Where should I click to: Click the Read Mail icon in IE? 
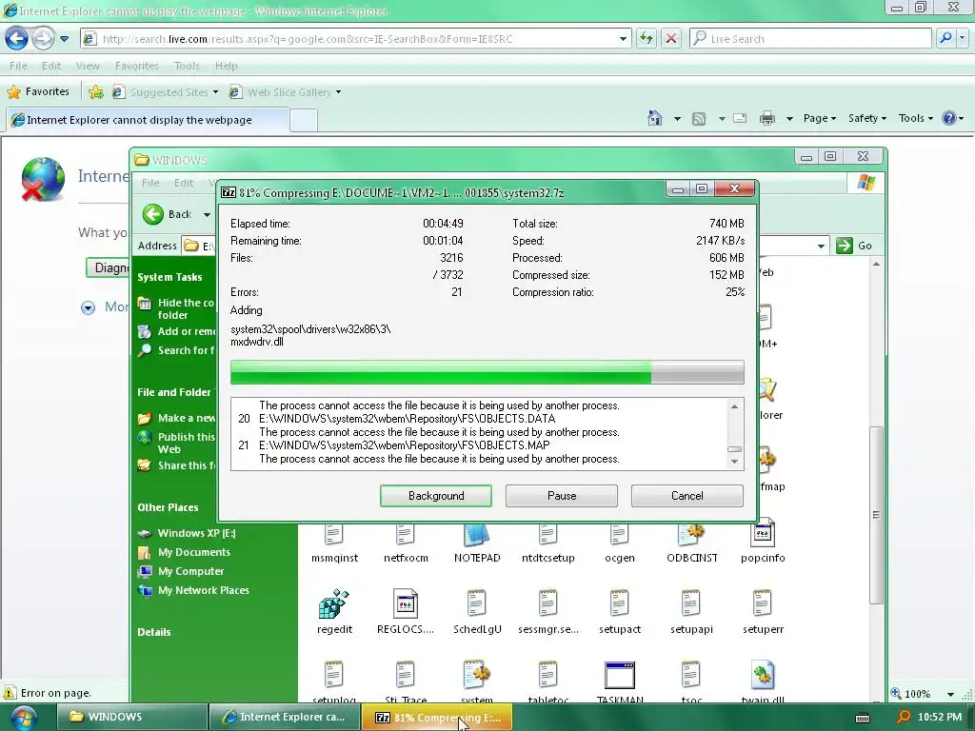[740, 118]
